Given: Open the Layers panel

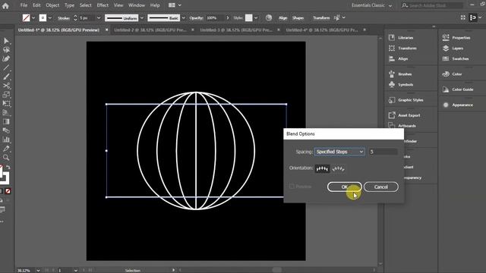Looking at the screenshot, I should pos(453,49).
